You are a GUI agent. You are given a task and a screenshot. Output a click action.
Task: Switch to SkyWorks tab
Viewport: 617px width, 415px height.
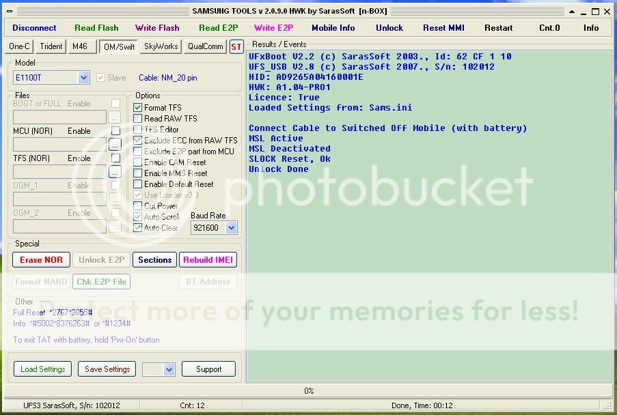tap(161, 46)
